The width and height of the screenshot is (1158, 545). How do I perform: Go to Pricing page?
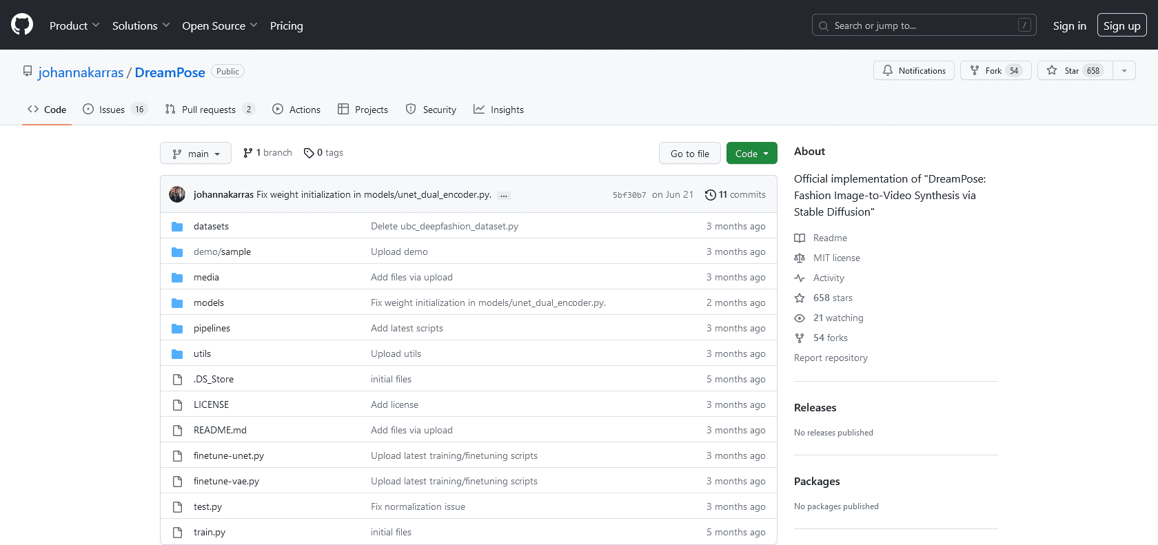point(287,25)
